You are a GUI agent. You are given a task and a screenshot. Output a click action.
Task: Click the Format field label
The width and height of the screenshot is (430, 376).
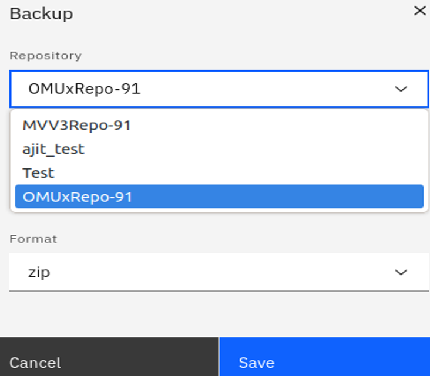[x=33, y=239]
